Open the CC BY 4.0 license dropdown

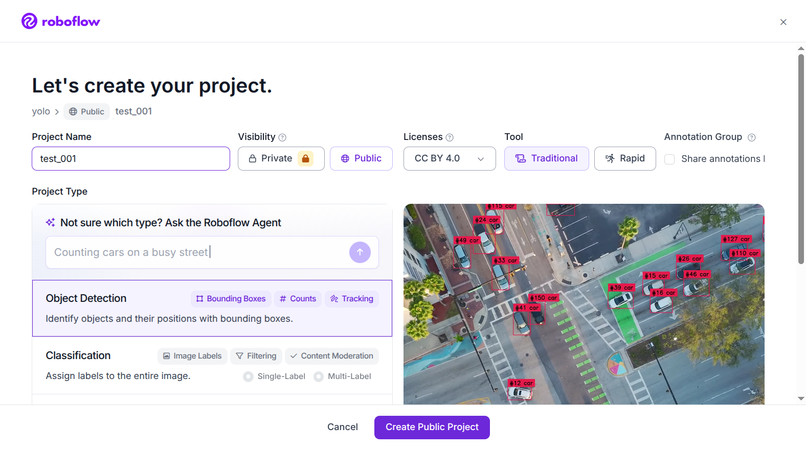(450, 158)
